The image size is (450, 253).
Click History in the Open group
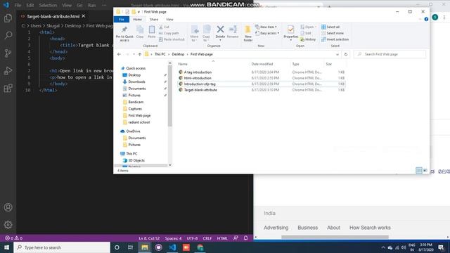(x=308, y=39)
